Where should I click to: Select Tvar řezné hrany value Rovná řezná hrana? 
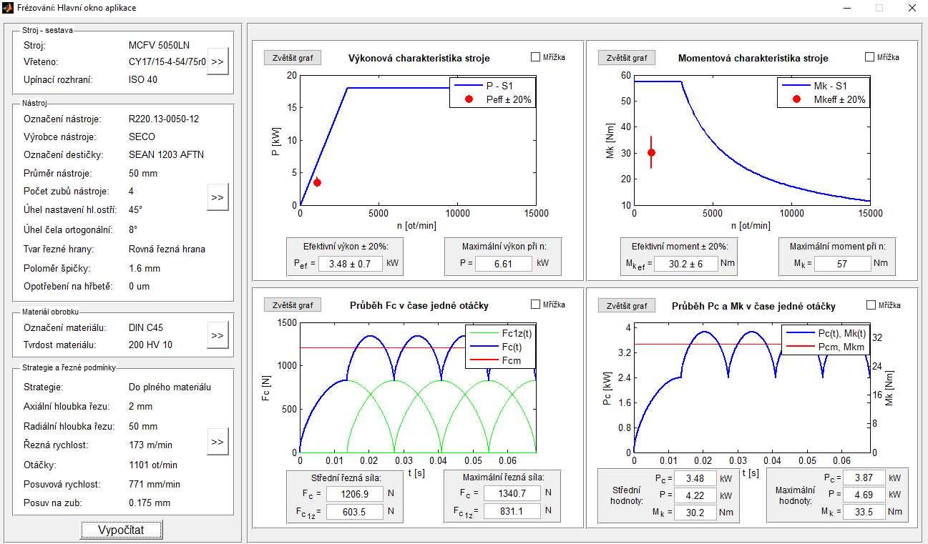(167, 249)
